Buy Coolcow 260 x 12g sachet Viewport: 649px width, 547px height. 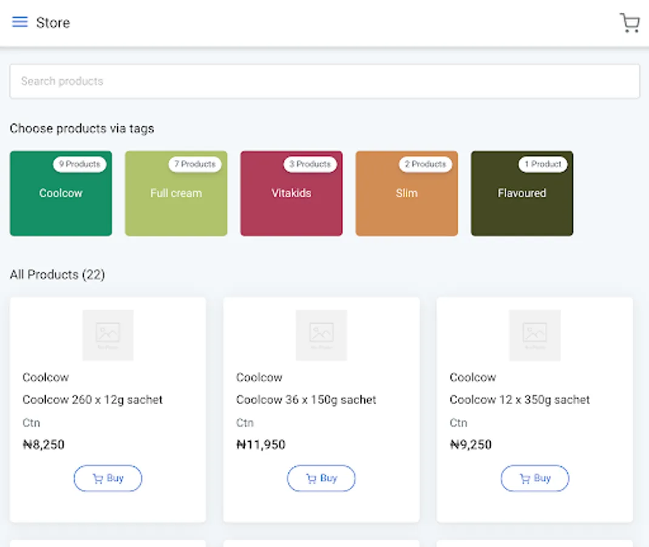(x=108, y=478)
